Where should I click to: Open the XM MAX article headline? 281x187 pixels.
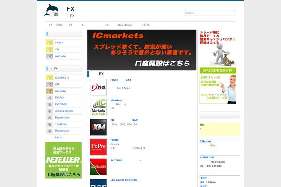pos(124,120)
